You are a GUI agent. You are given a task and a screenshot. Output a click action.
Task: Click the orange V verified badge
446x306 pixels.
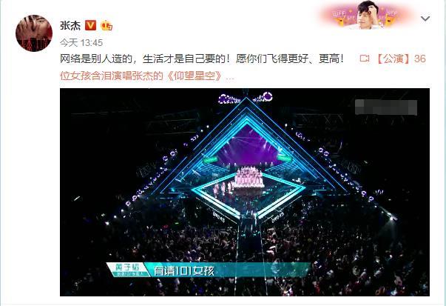point(91,25)
